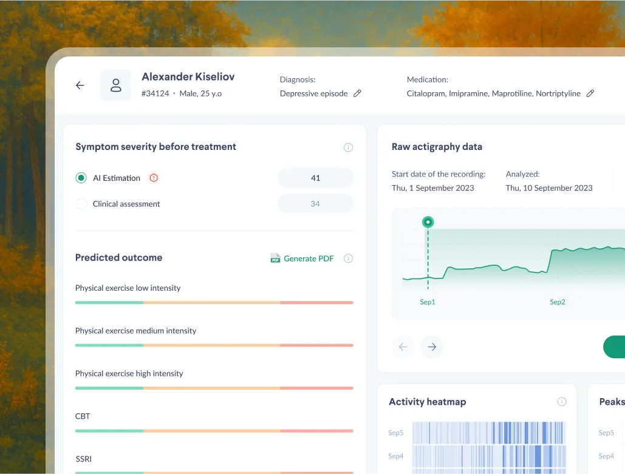This screenshot has width=625, height=474.
Task: Click the Sep2 chart axis label
Action: pos(557,302)
